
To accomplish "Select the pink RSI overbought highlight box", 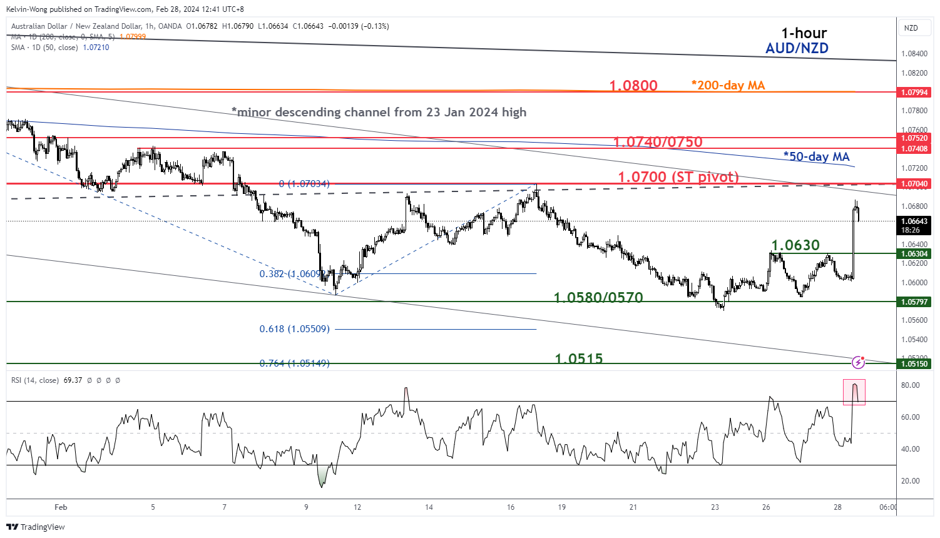I will coord(854,392).
